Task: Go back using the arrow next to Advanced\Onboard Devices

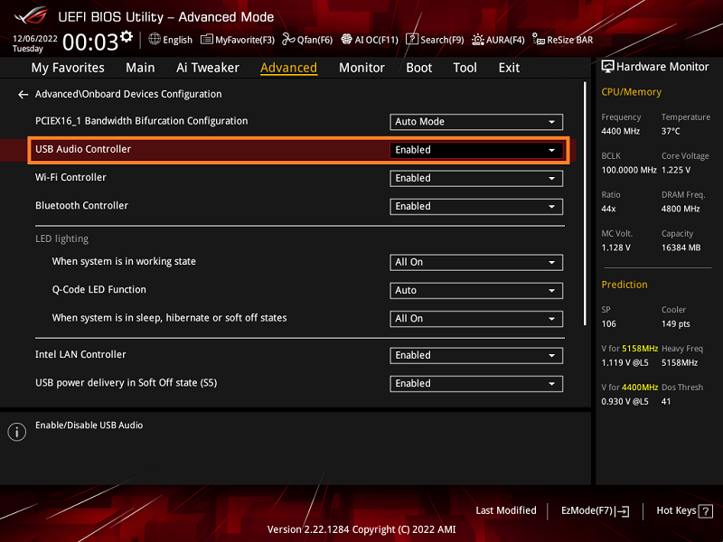Action: tap(23, 94)
